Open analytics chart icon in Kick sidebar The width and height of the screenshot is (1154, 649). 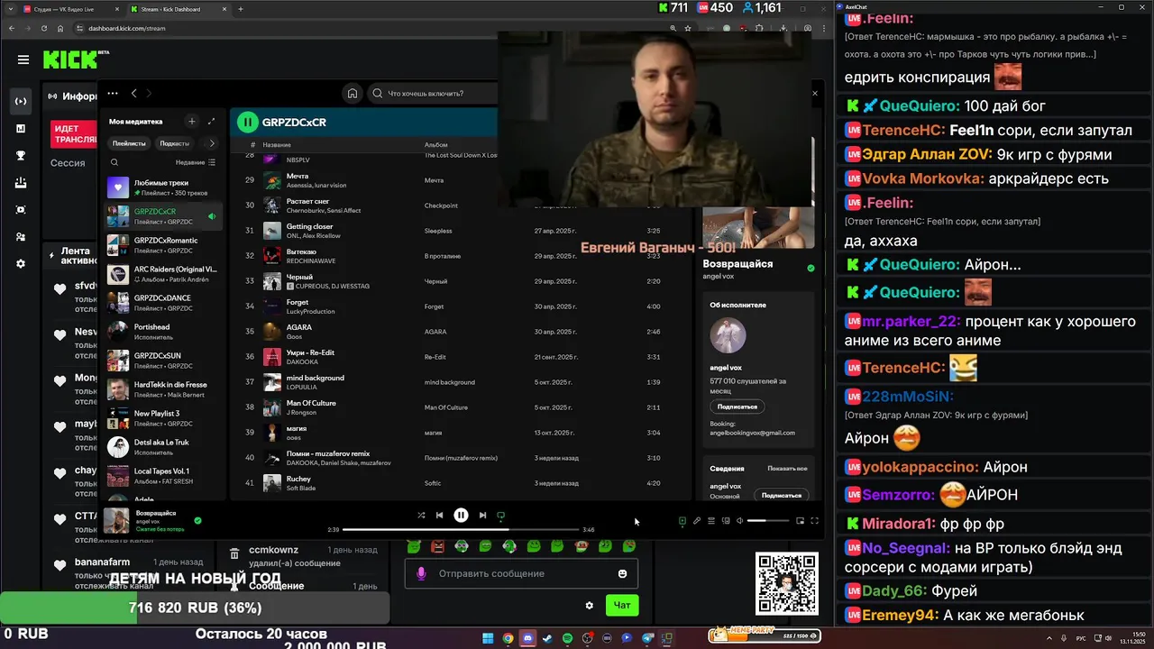click(x=20, y=128)
